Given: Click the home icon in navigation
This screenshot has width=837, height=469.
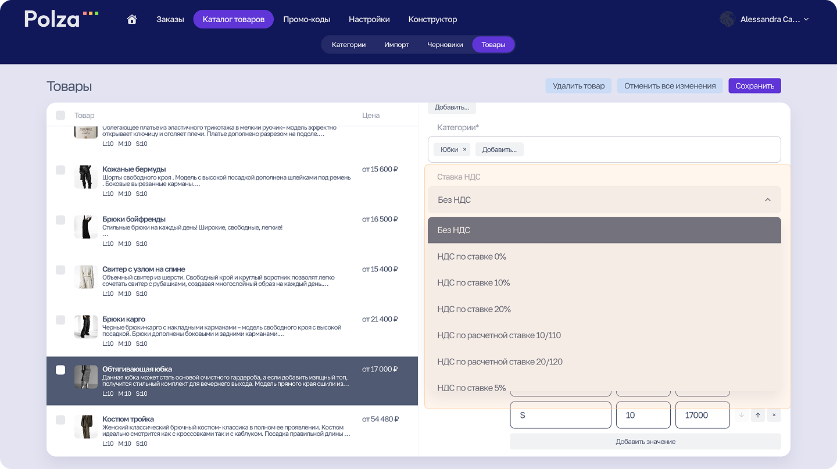Looking at the screenshot, I should tap(132, 19).
